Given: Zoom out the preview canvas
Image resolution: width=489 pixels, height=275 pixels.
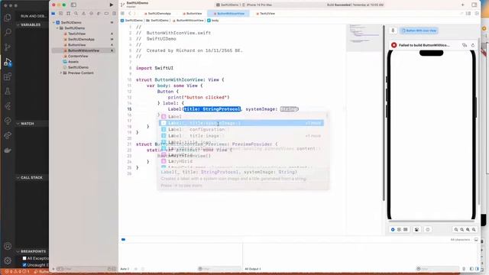Looking at the screenshot, I should click(x=456, y=229).
